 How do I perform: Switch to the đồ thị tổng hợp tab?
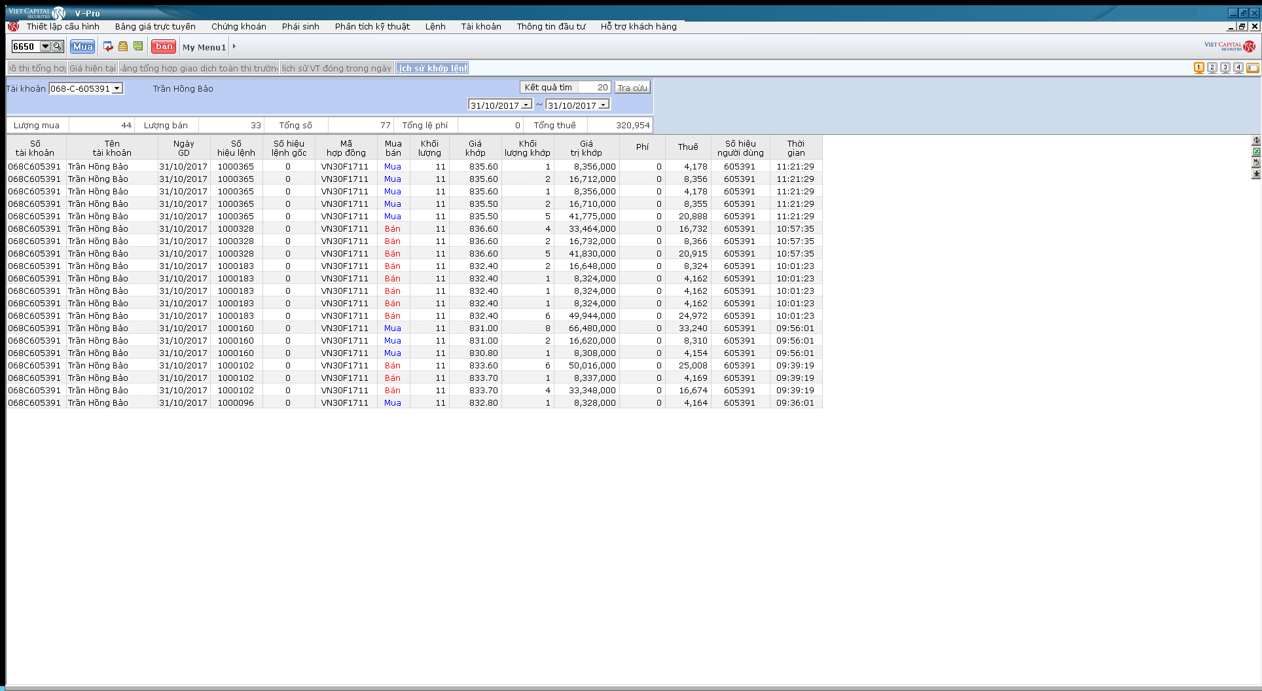pos(37,68)
